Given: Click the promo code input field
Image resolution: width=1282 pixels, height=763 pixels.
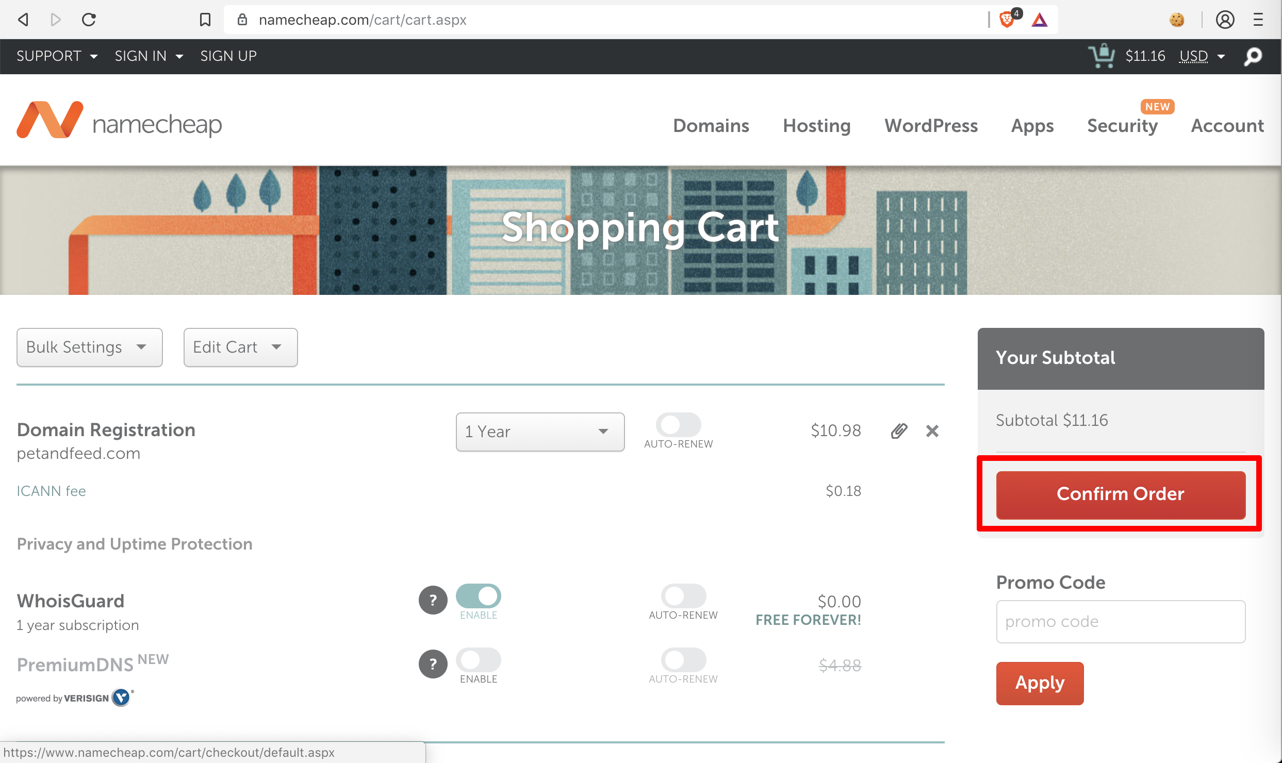Looking at the screenshot, I should 1120,622.
